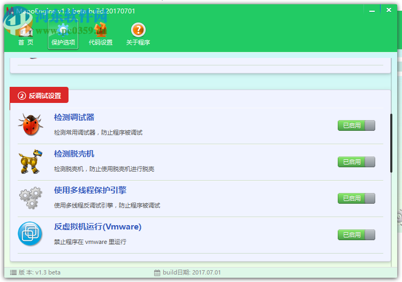Open the 保护选项 tab

tap(63, 34)
